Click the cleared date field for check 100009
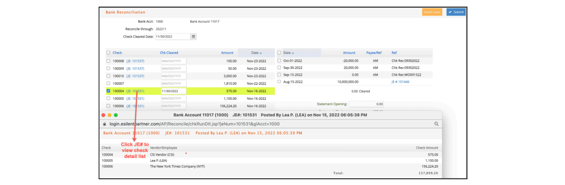This screenshot has height=185, width=565. (173, 68)
